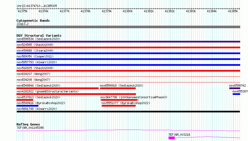Select the blue bar under nsv459888

[x=128, y=53]
